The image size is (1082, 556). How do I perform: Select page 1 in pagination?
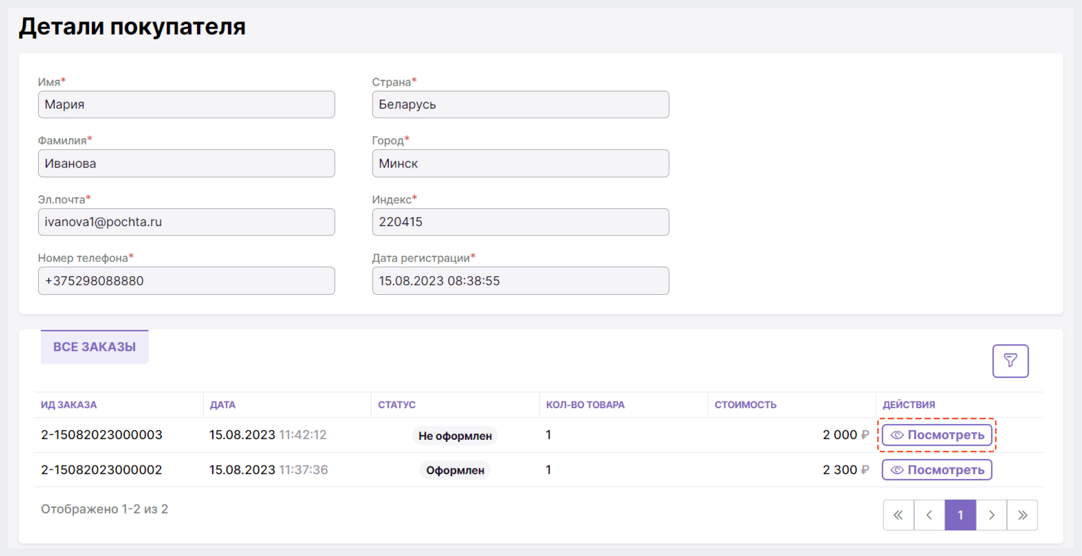[x=960, y=515]
